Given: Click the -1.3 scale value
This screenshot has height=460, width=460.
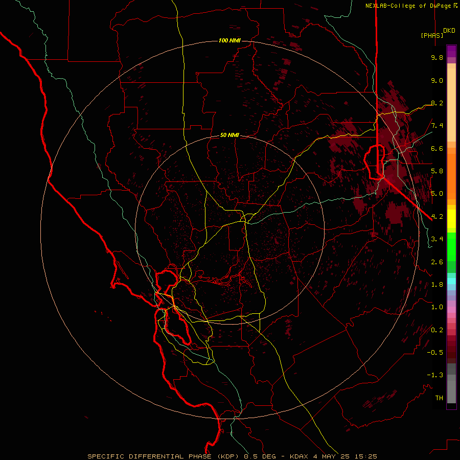Looking at the screenshot, I should tap(435, 375).
